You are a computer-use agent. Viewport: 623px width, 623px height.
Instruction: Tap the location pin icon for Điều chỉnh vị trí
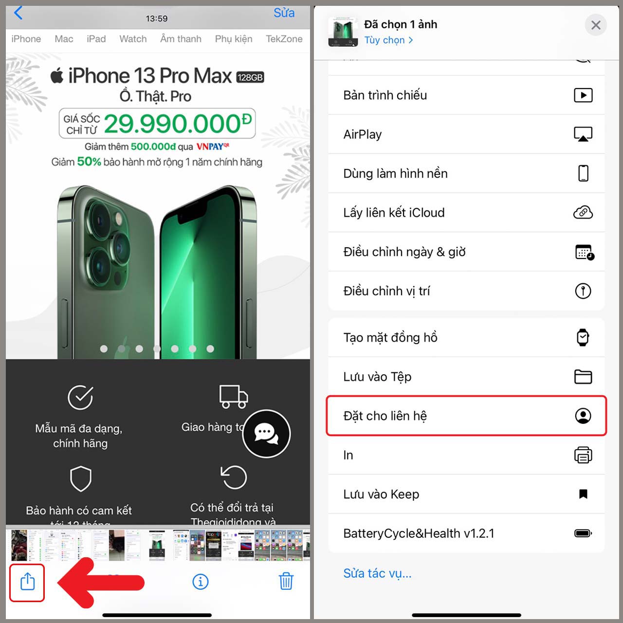[x=583, y=291]
